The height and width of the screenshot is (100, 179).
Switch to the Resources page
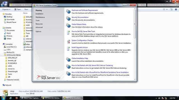click(x=39, y=24)
